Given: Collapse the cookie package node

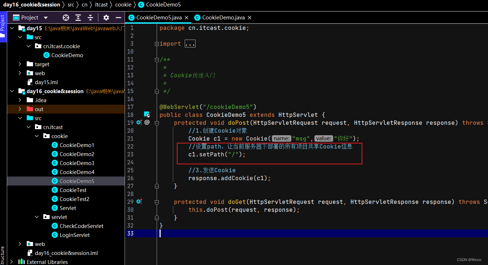Looking at the screenshot, I should (37, 136).
